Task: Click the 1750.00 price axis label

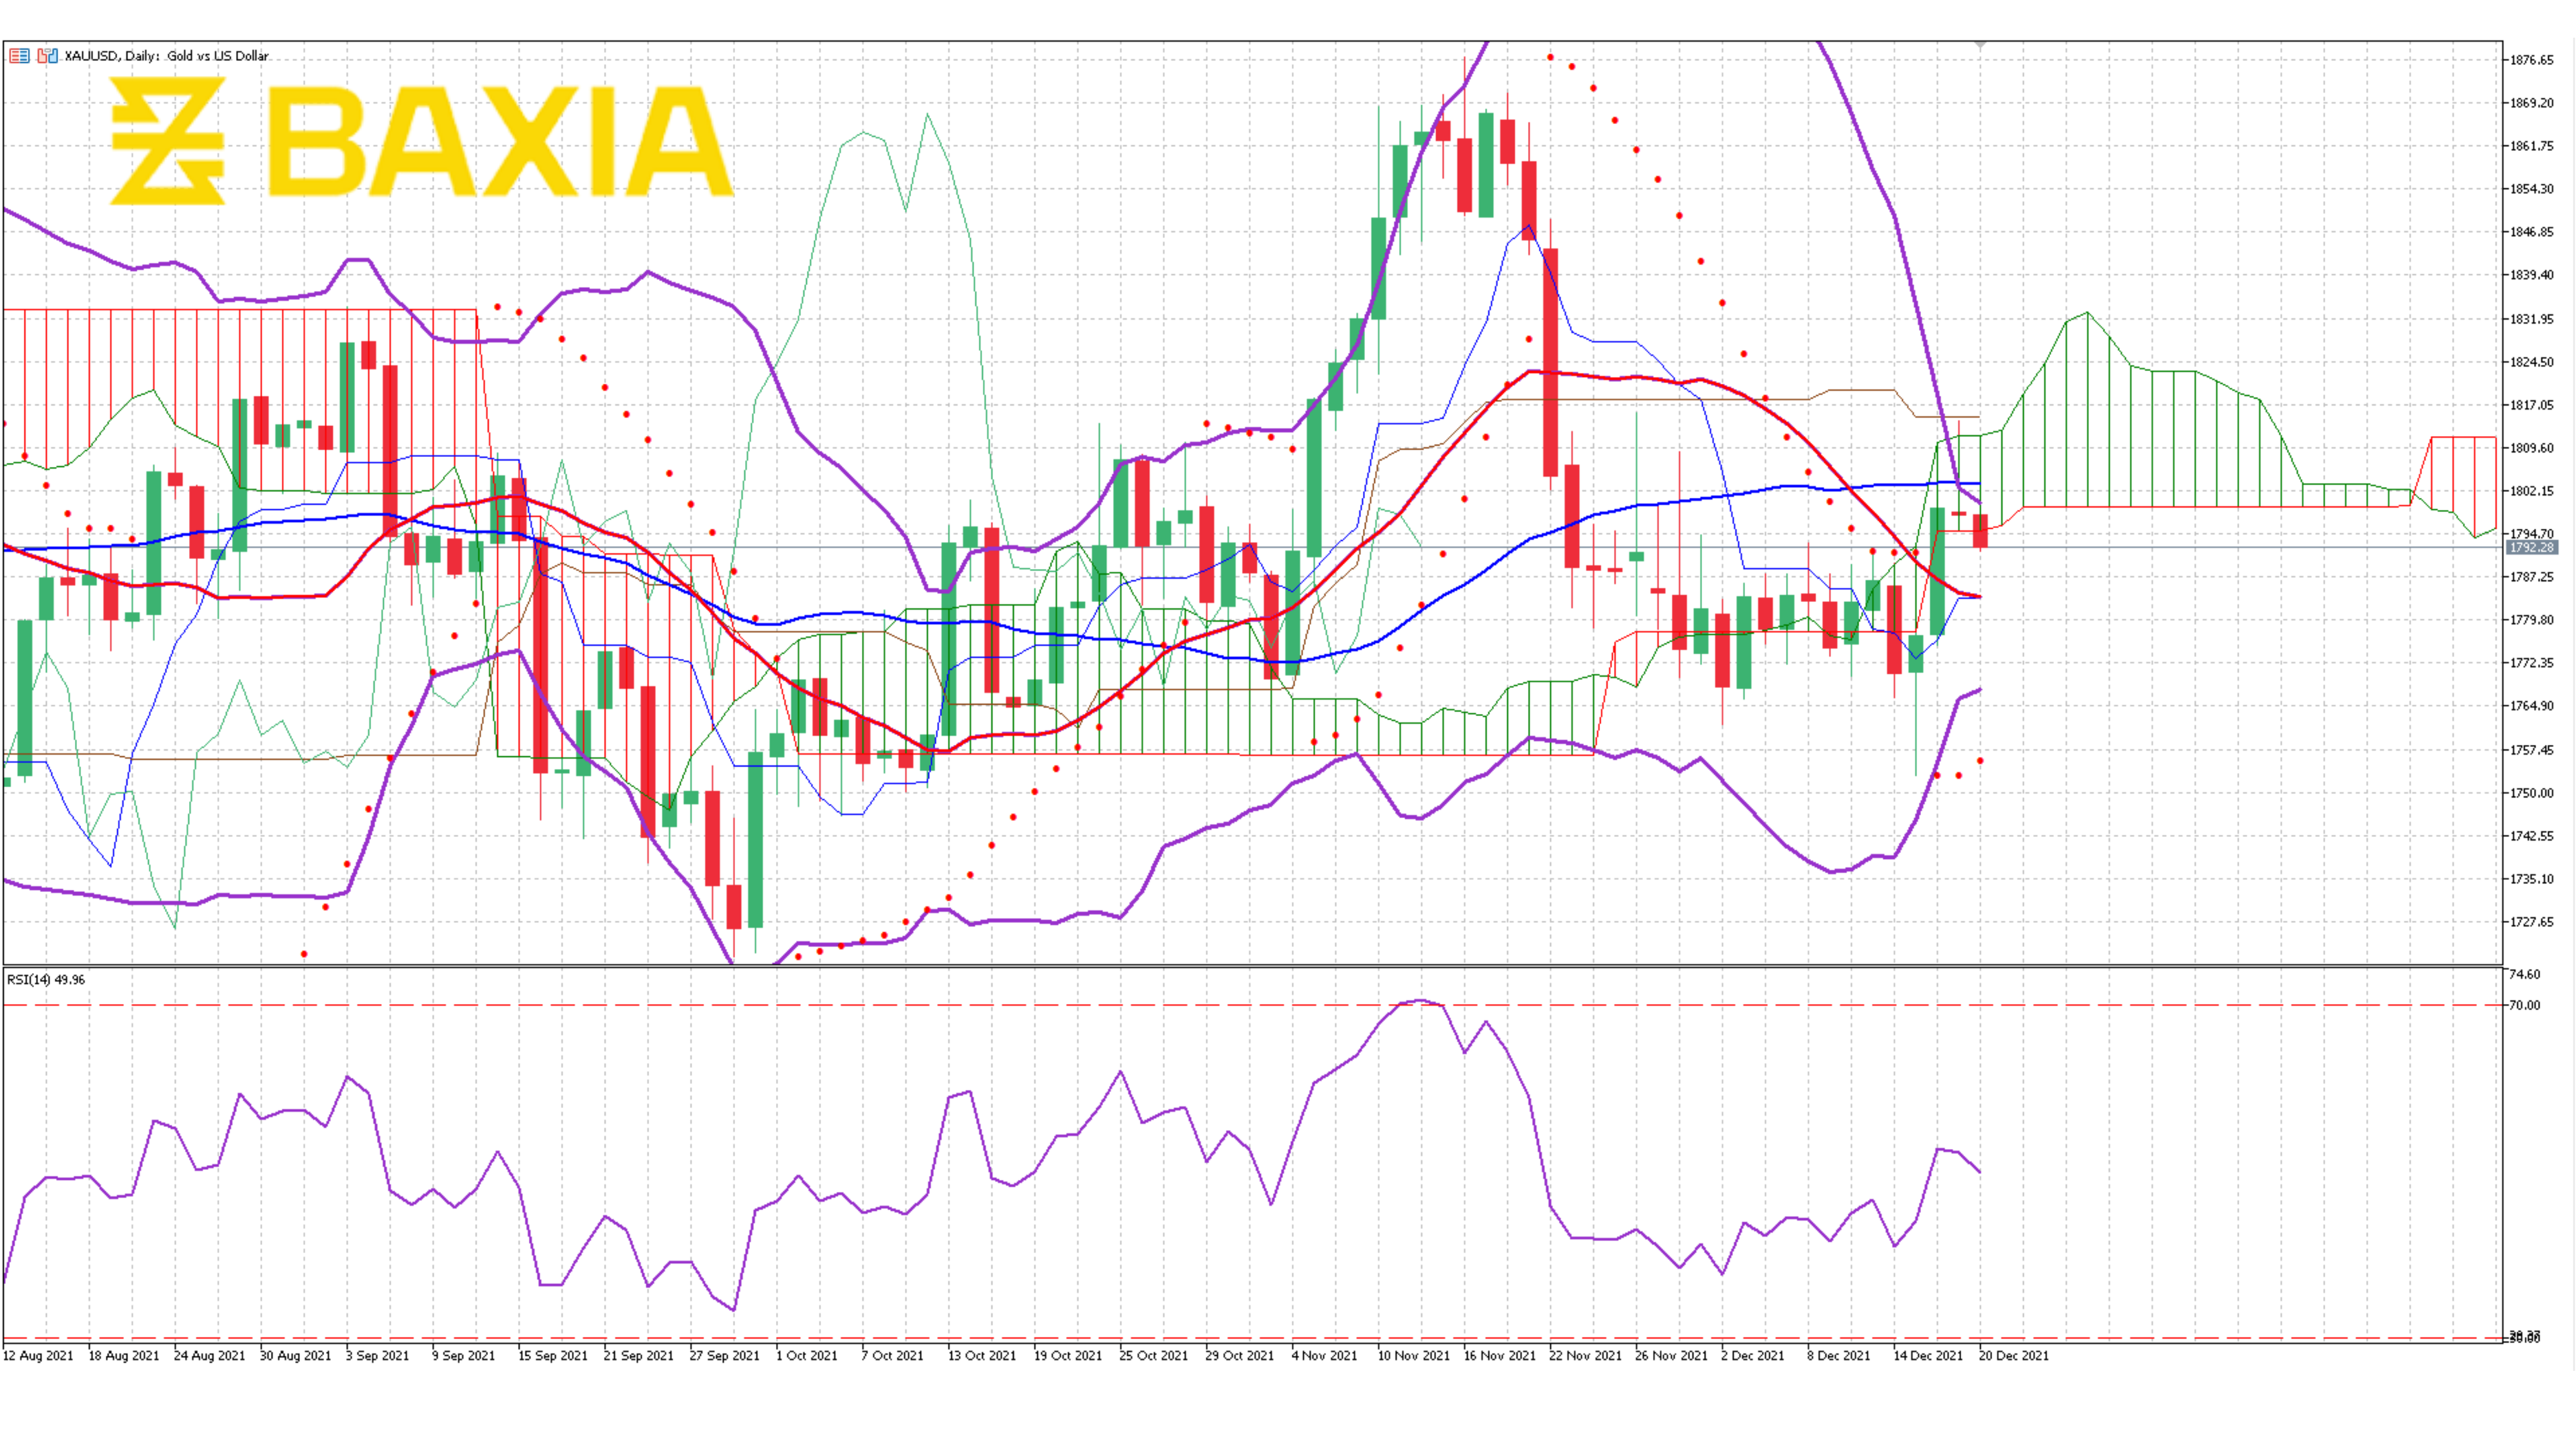Action: pos(2531,793)
